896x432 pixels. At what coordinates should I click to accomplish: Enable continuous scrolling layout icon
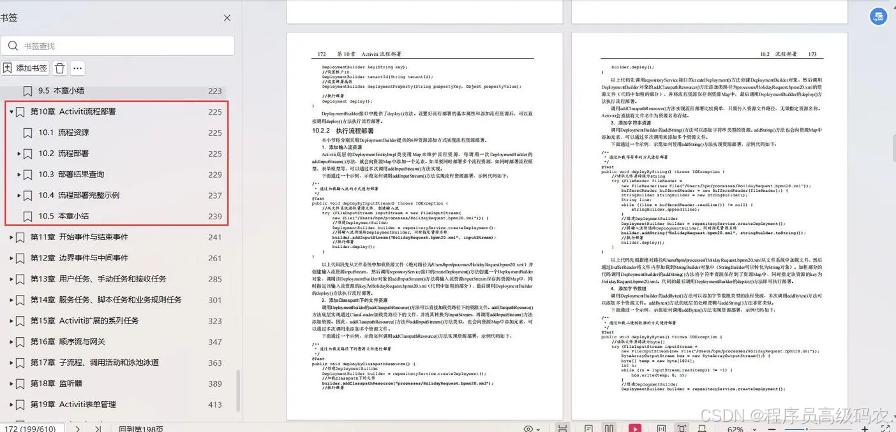pos(562,429)
